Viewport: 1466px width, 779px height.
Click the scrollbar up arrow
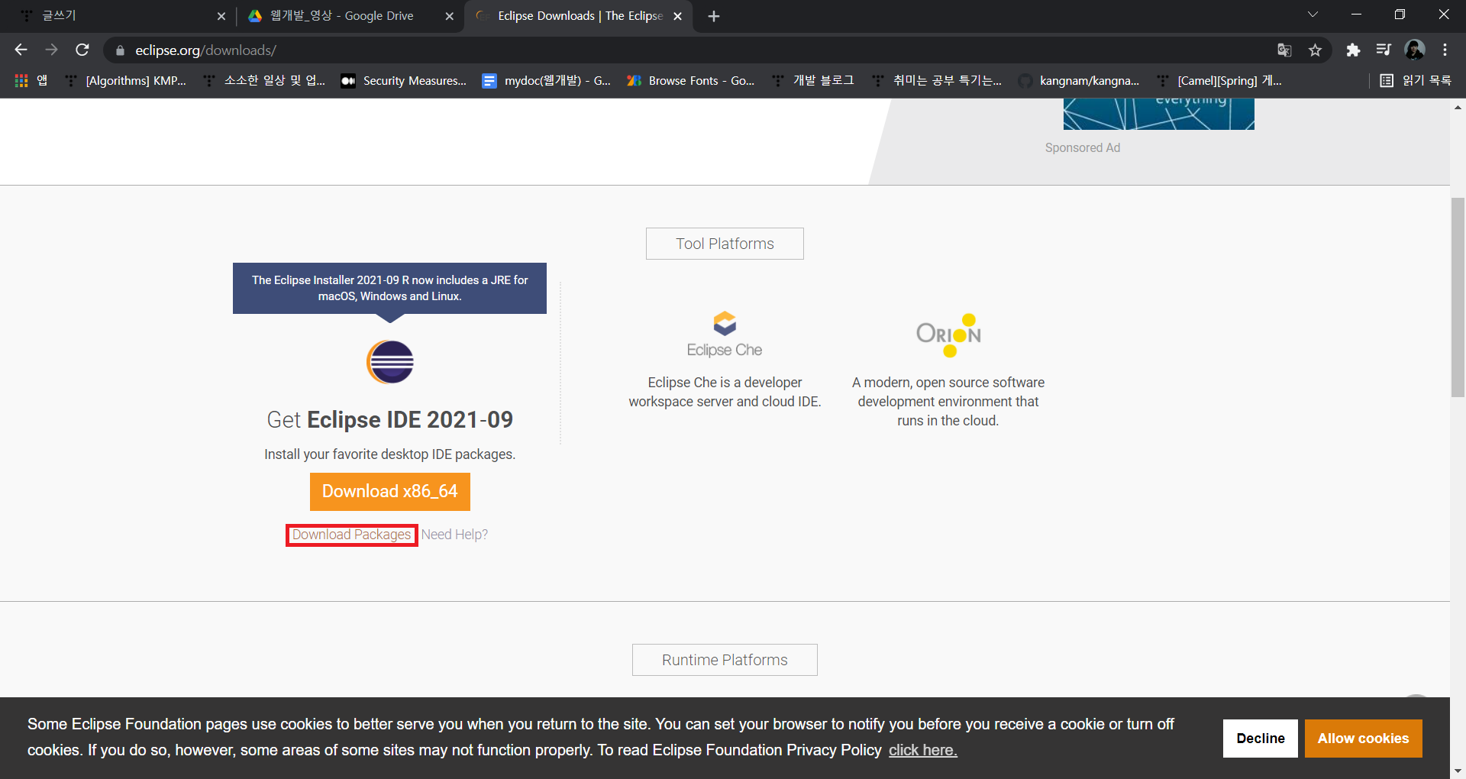1458,108
